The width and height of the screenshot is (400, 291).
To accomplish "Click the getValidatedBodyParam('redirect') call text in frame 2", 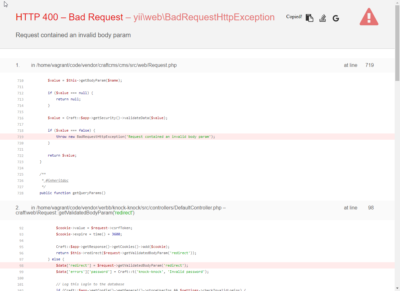I will [75, 213].
